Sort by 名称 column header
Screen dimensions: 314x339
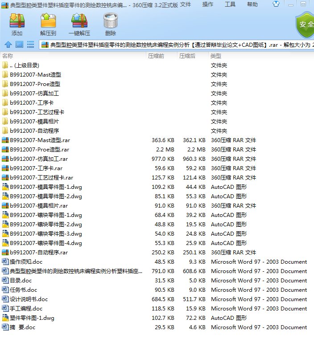73,56
